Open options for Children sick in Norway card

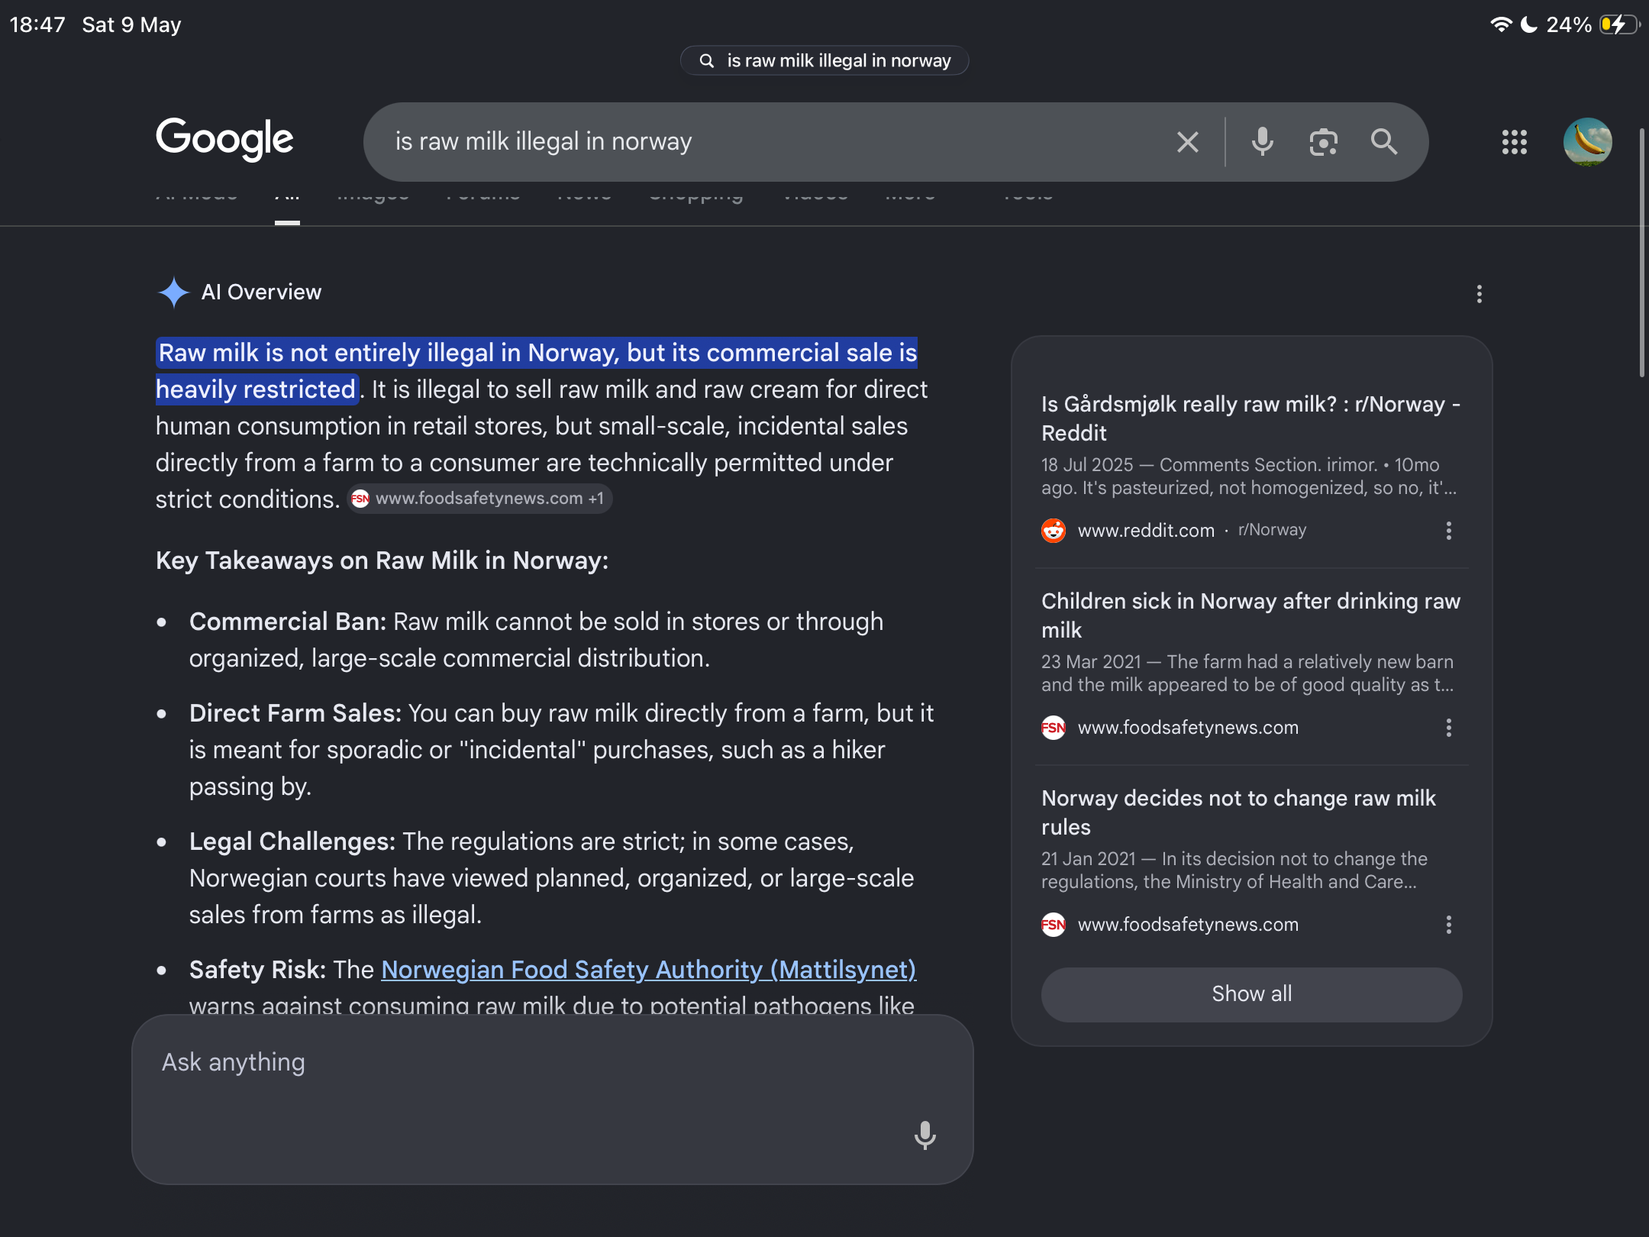tap(1448, 728)
